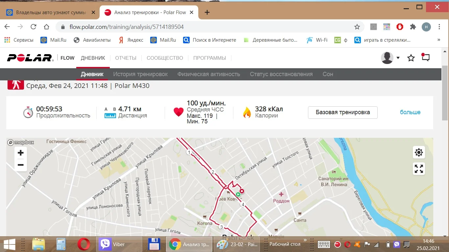Click the duration value 00:59:53
The width and height of the screenshot is (449, 252).
49,109
